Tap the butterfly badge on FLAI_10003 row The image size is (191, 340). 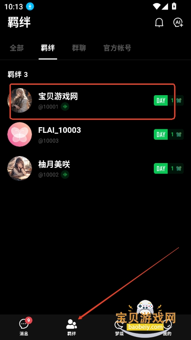click(178, 135)
